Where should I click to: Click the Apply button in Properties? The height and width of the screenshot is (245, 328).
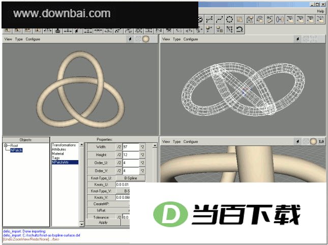(103, 223)
